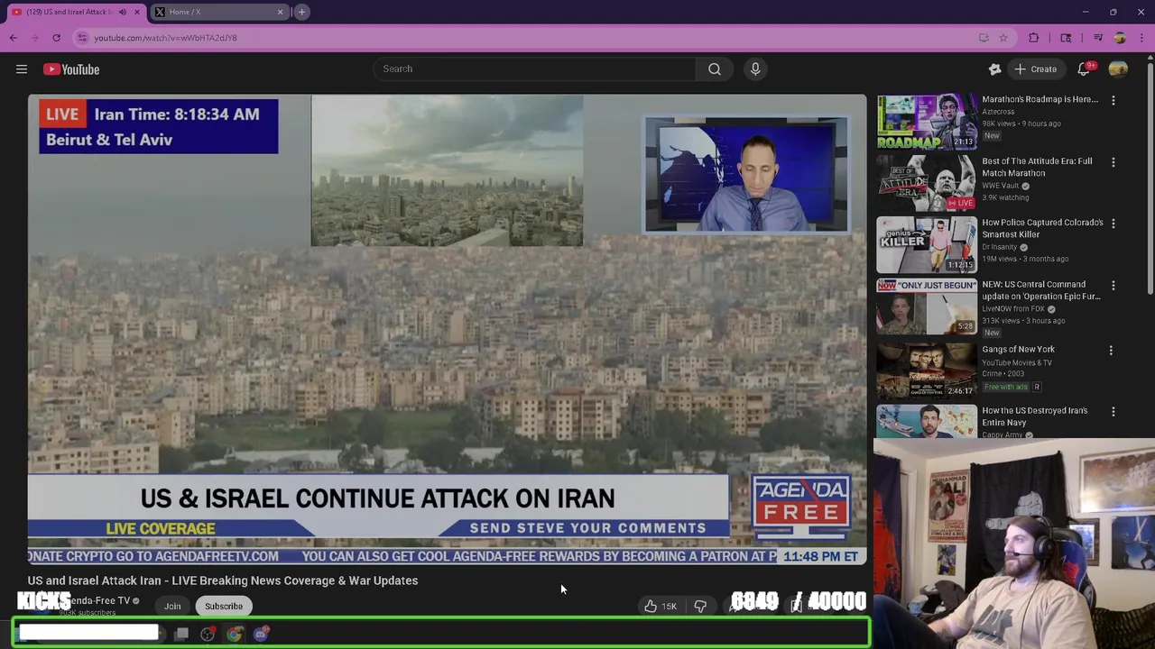
Task: Click YouTube Movies & TV channel name
Action: click(x=1017, y=362)
